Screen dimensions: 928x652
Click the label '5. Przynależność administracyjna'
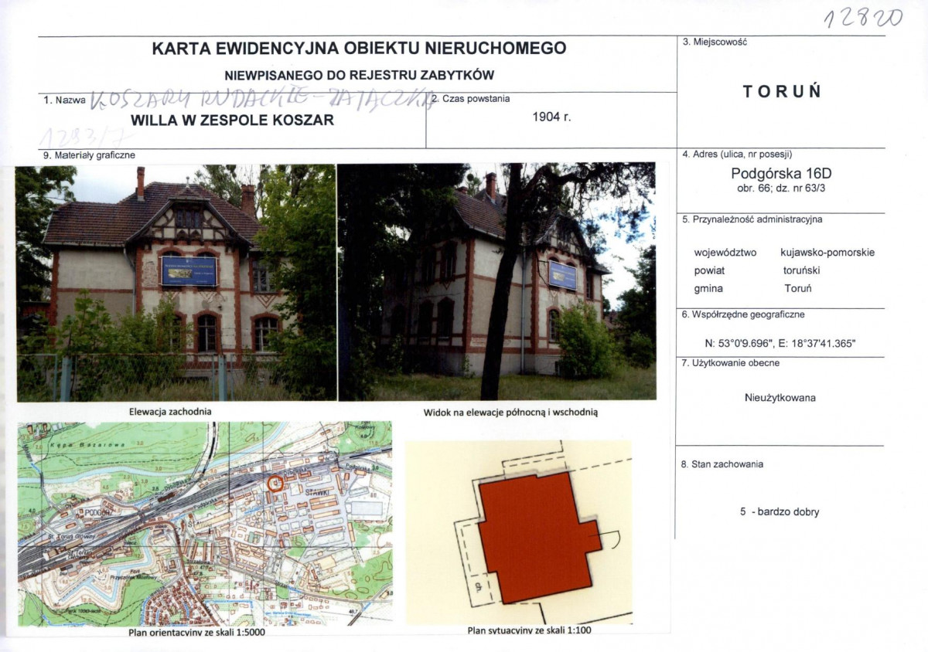point(752,219)
